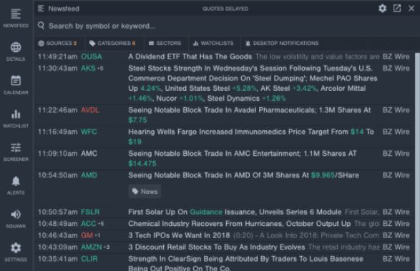
Task: Click BZ Wire source on OUSA row
Action: tap(396, 56)
